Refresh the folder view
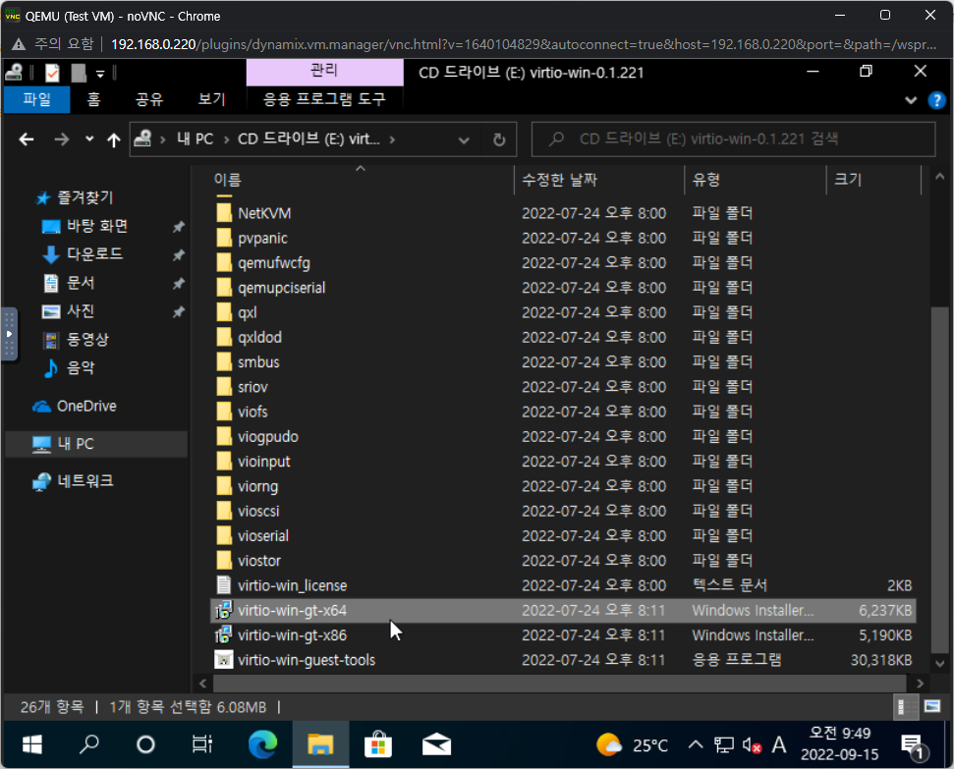The image size is (954, 769). (499, 140)
